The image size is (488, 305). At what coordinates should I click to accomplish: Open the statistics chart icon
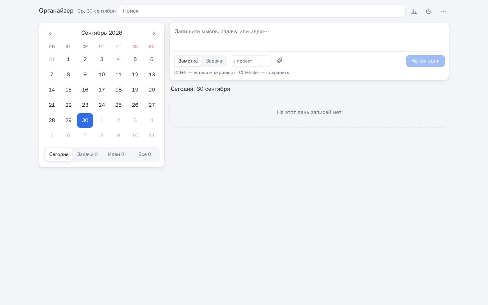pyautogui.click(x=414, y=11)
